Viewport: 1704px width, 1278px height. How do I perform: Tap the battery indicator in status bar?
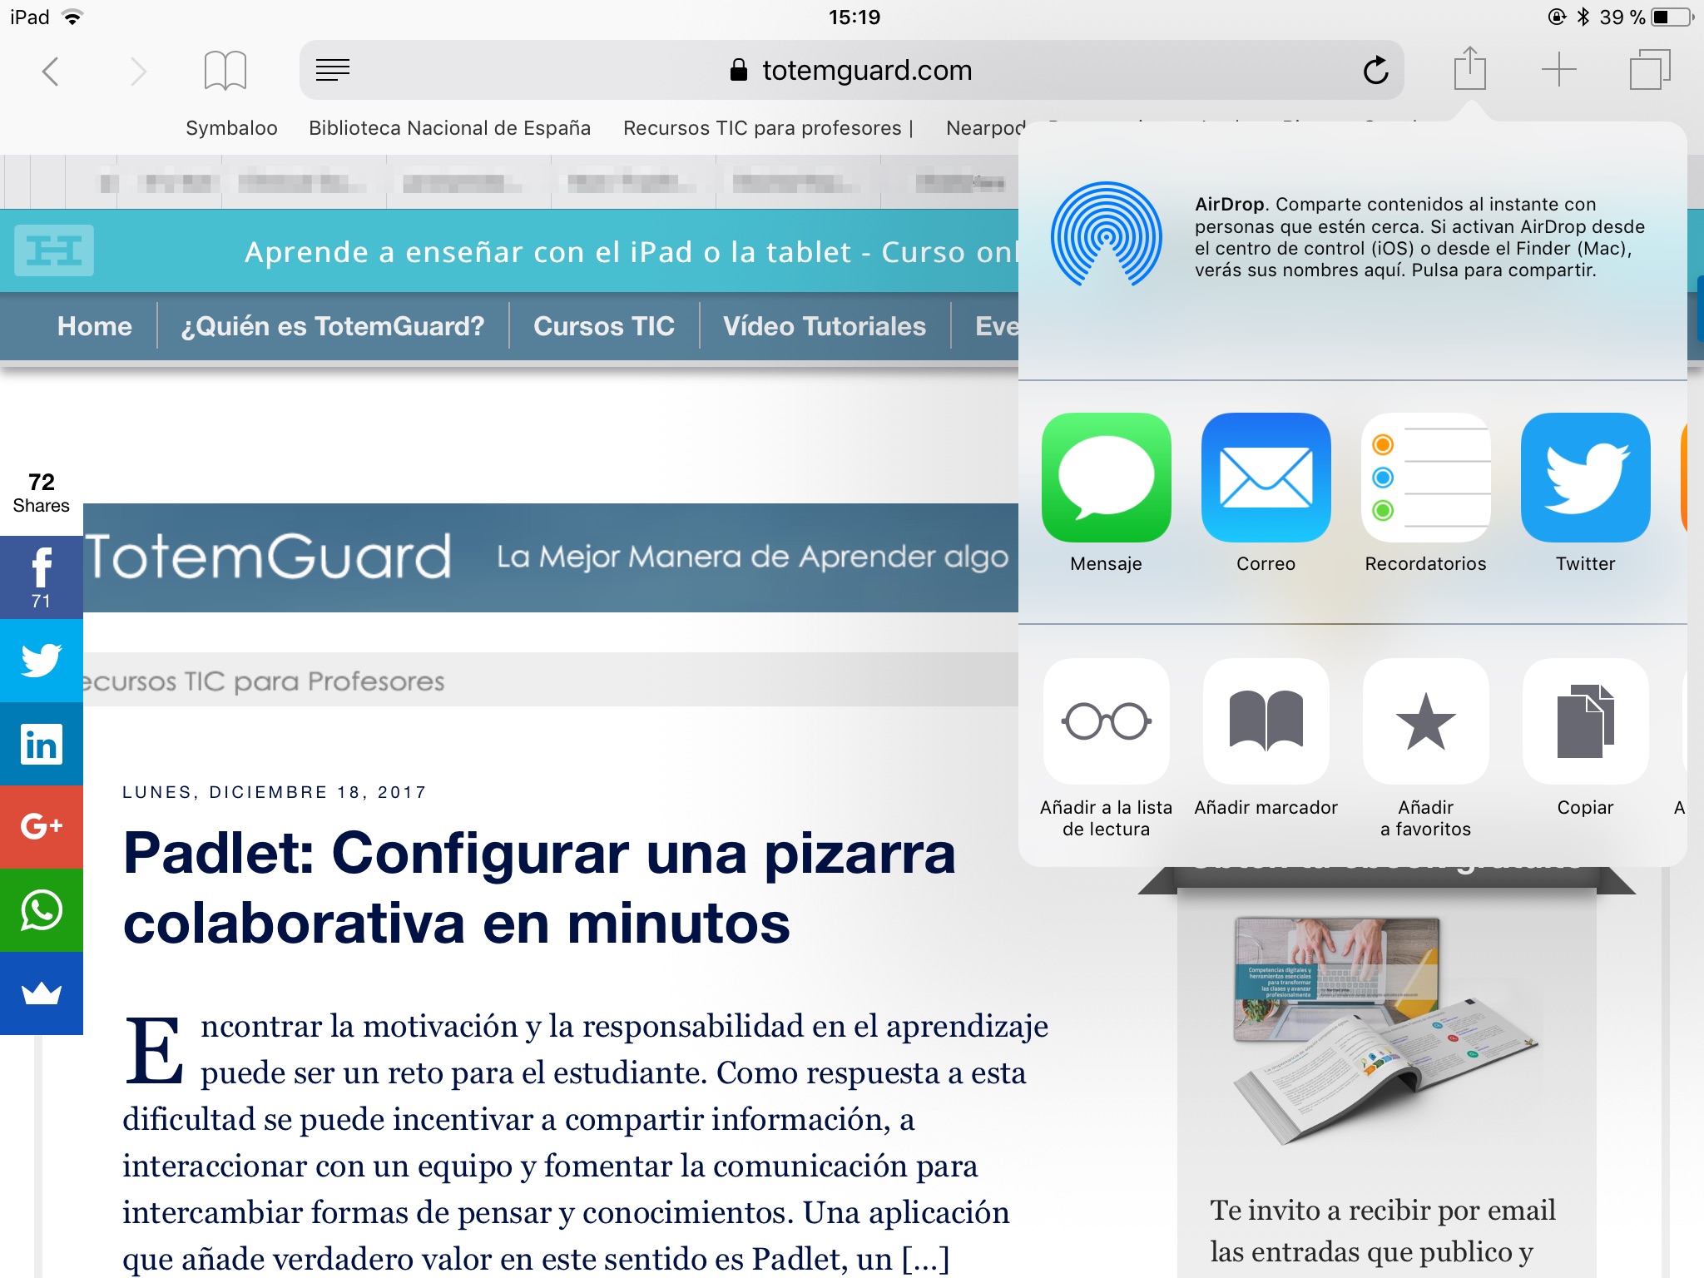click(x=1672, y=17)
